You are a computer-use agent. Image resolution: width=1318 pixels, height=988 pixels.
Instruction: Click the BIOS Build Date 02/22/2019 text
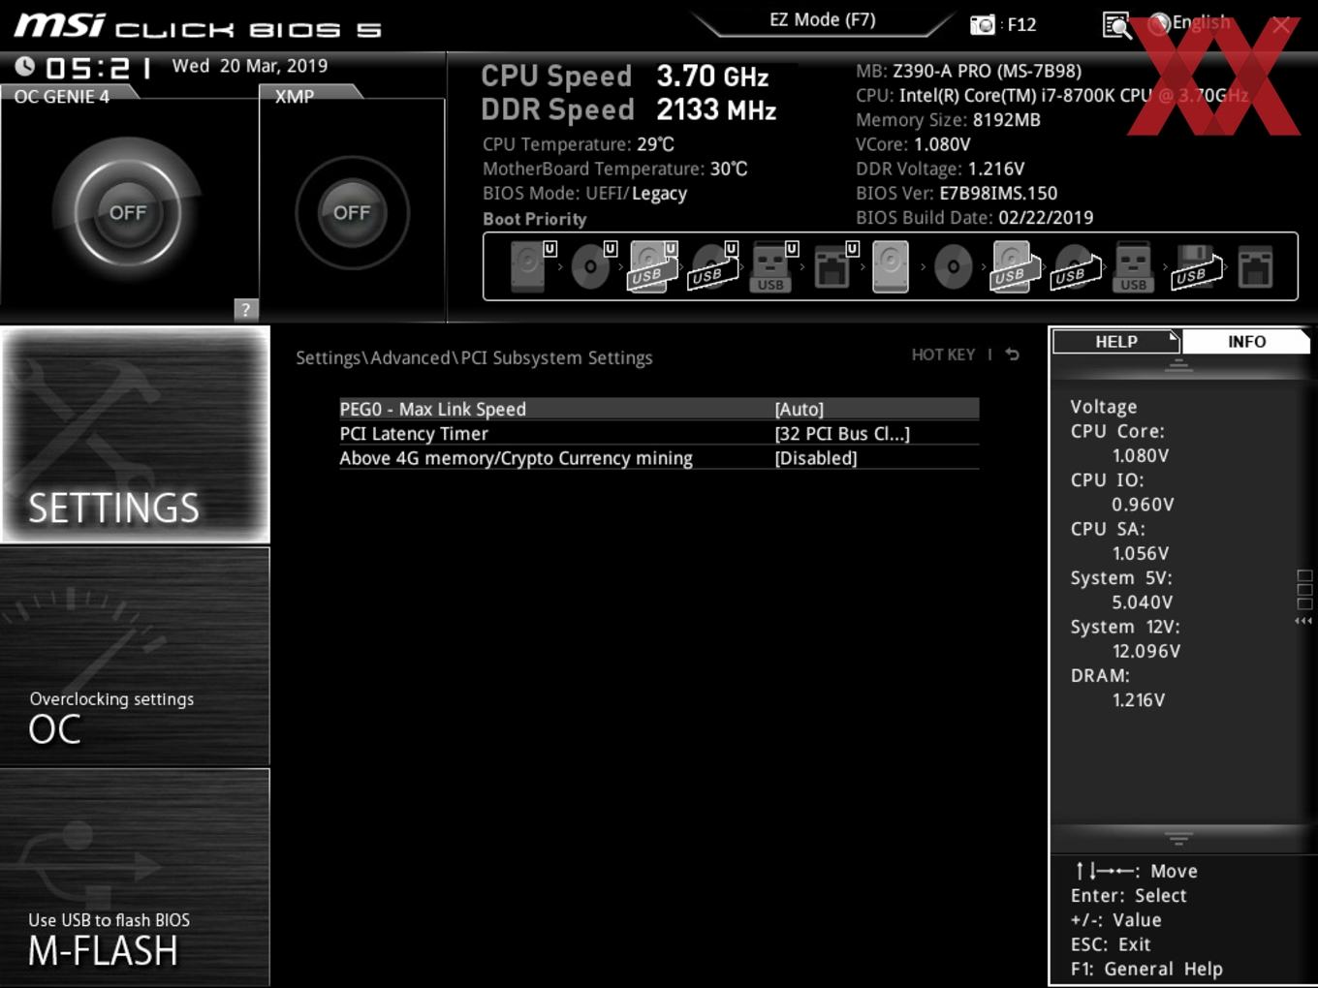pos(974,217)
